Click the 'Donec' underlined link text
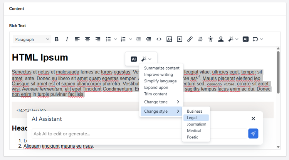This screenshot has width=289, height=160. coord(264,89)
